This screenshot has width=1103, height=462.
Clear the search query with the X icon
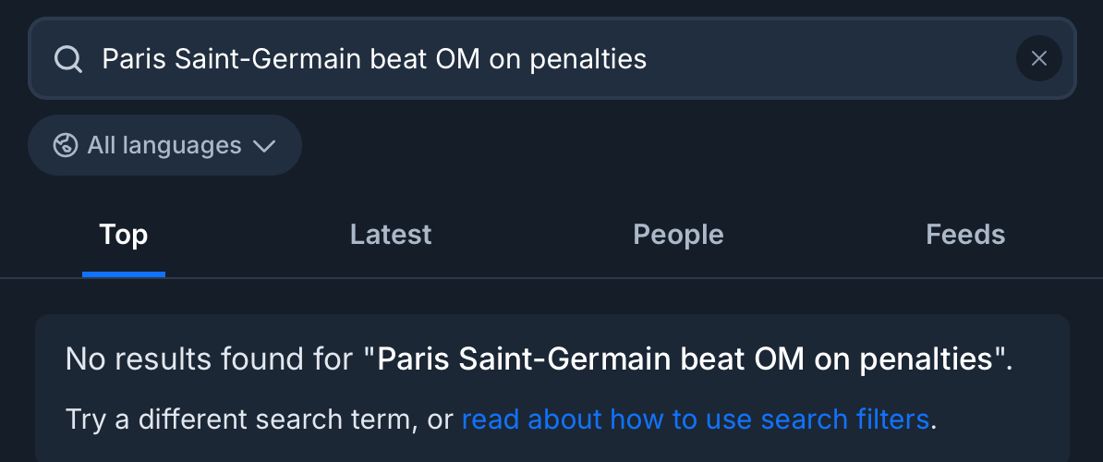coord(1038,59)
